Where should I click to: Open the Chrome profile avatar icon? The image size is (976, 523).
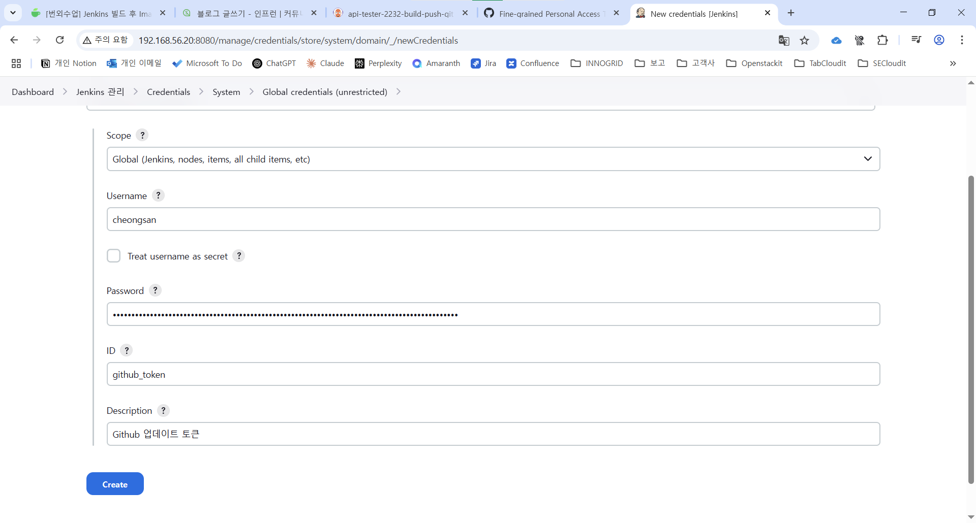939,40
